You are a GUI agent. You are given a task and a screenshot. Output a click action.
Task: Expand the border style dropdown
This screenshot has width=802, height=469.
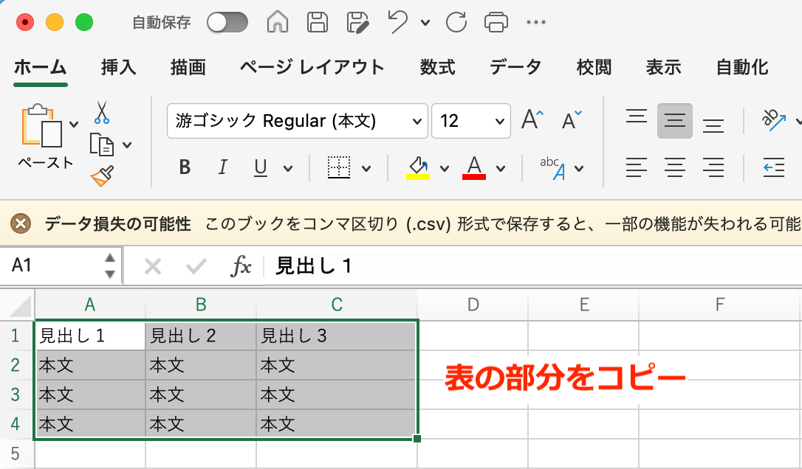(x=365, y=167)
